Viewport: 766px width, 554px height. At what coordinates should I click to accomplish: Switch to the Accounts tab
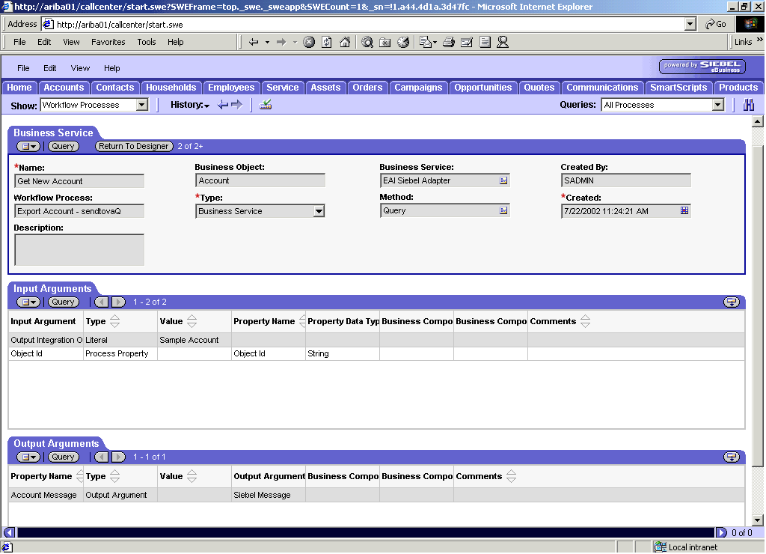tap(64, 88)
